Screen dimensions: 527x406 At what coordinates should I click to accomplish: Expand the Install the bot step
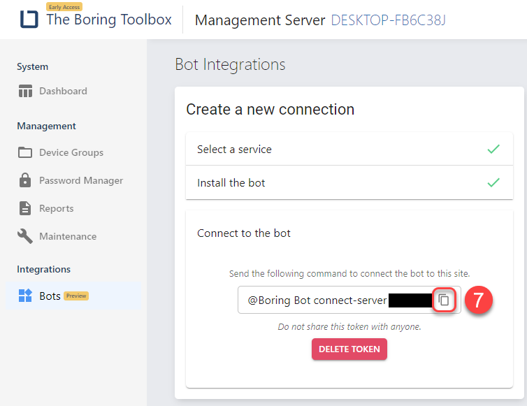(349, 182)
